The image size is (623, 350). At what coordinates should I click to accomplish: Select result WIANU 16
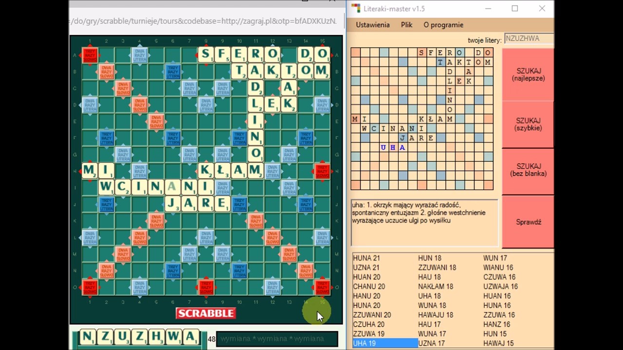[x=498, y=267]
